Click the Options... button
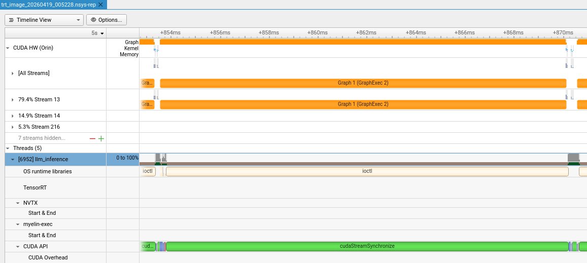 pyautogui.click(x=107, y=20)
